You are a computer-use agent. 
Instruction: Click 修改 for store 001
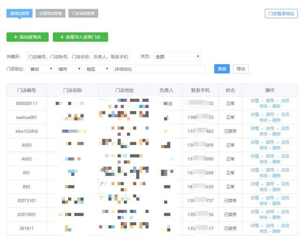pos(263,176)
